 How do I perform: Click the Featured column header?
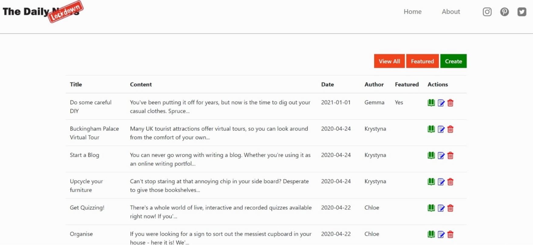click(x=407, y=84)
